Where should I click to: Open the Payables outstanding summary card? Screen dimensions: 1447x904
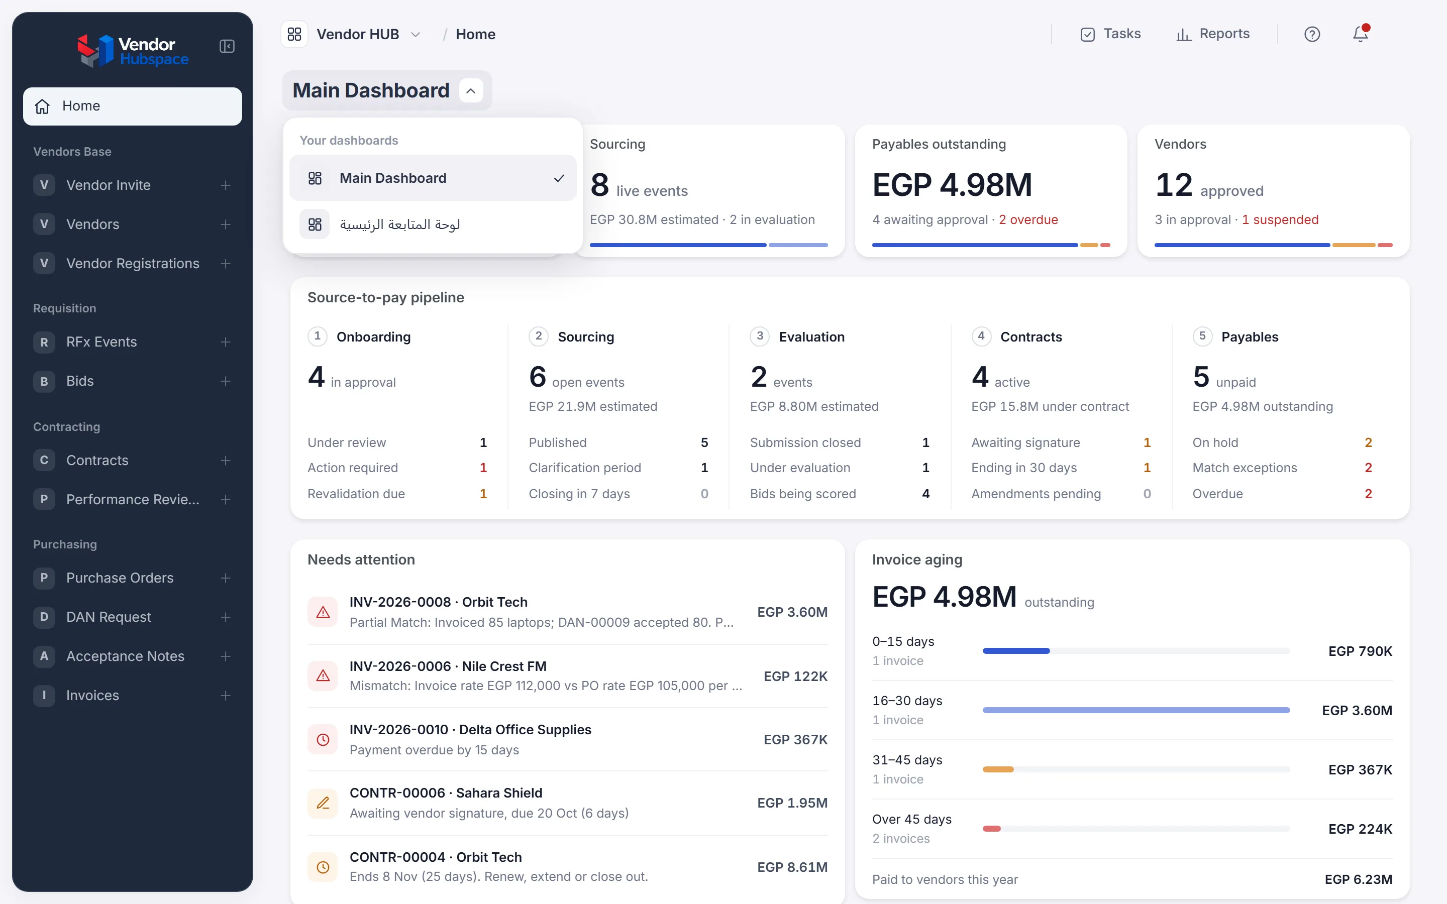coord(991,191)
